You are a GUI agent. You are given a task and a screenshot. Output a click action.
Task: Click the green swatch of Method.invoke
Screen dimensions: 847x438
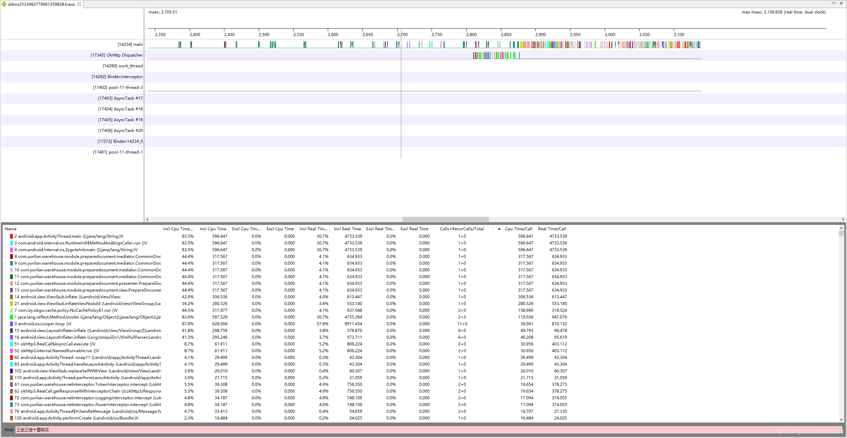[11, 317]
